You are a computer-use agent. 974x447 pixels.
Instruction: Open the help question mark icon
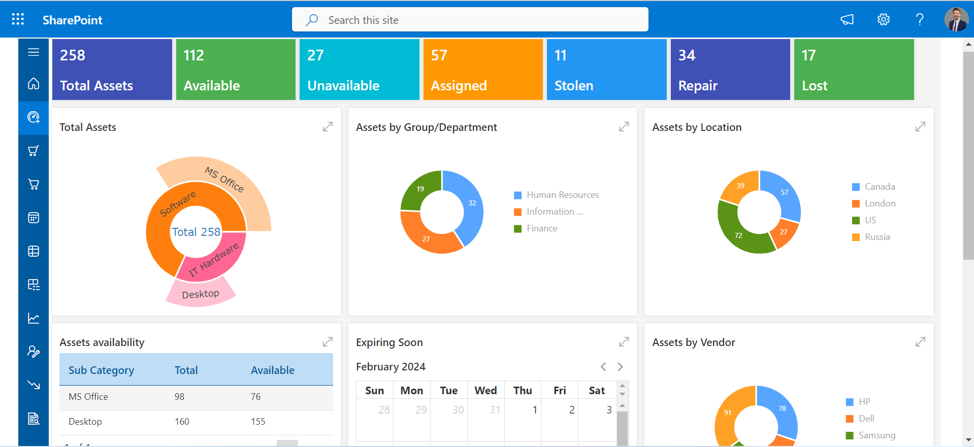[x=920, y=20]
